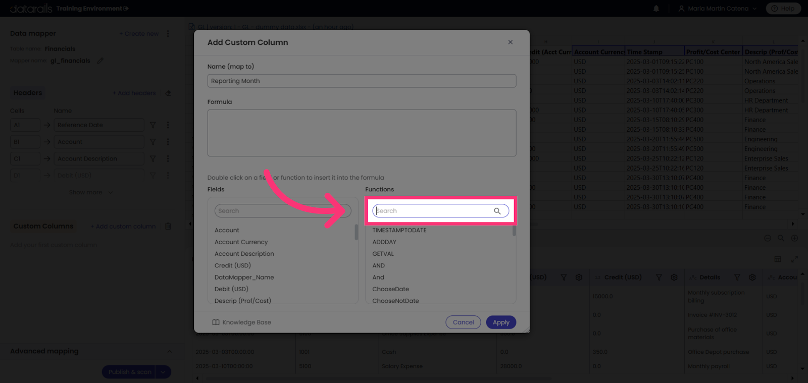This screenshot has height=383, width=808.
Task: Select TIMESTAMPTODATE from Functions list
Action: coord(399,230)
